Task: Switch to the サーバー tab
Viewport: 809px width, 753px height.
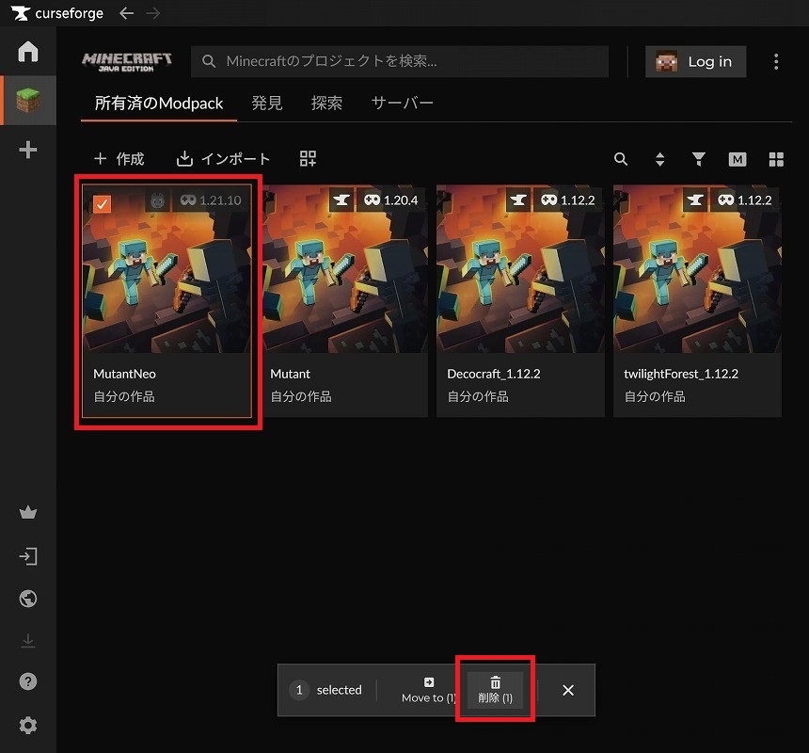Action: (x=402, y=103)
